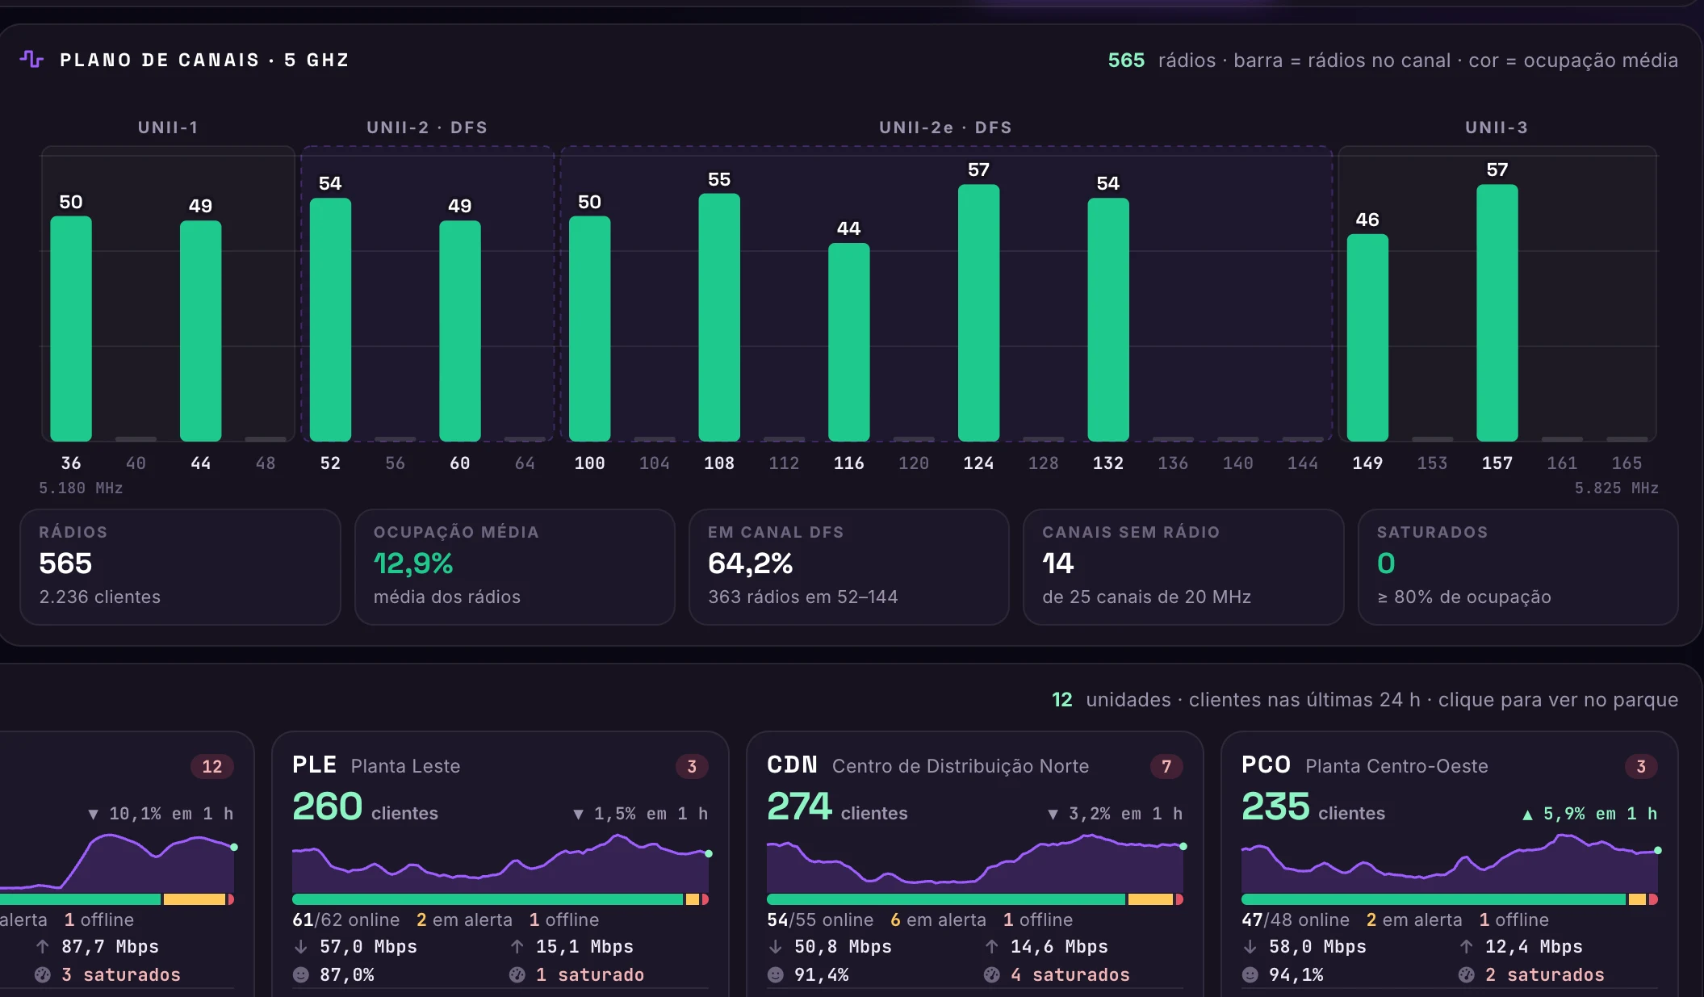
Task: Click the '1,5% em 1 h' trend
Action: (640, 814)
